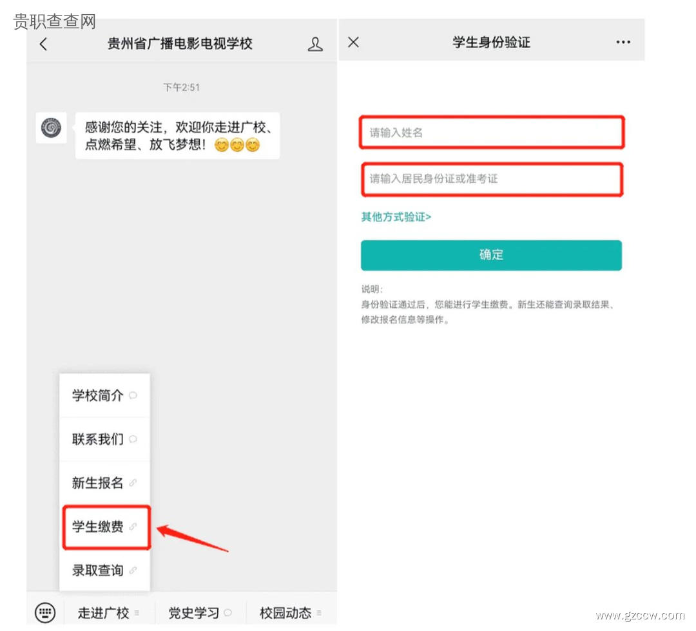Screen dimensions: 696x631
Task: Expand the 校园动态 bottom menu
Action: (x=291, y=613)
